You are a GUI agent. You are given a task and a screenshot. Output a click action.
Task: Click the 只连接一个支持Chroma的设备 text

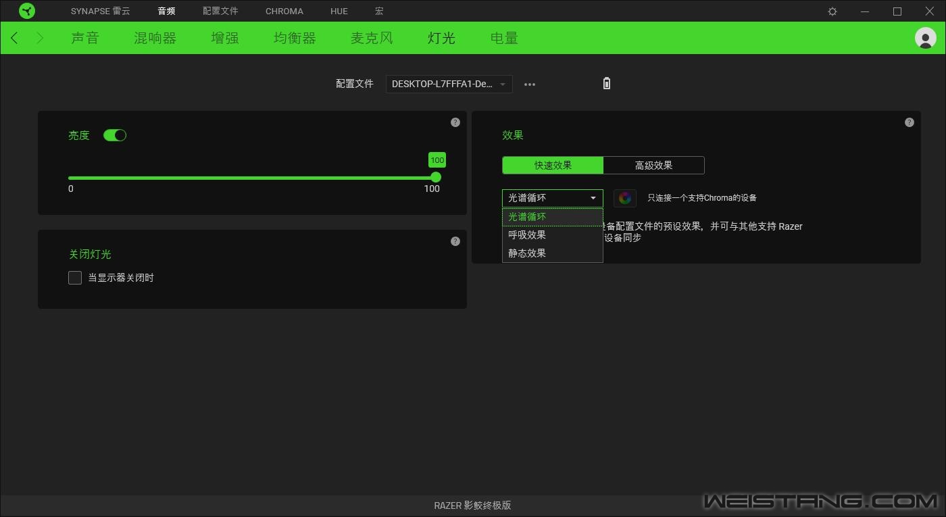[x=702, y=198]
